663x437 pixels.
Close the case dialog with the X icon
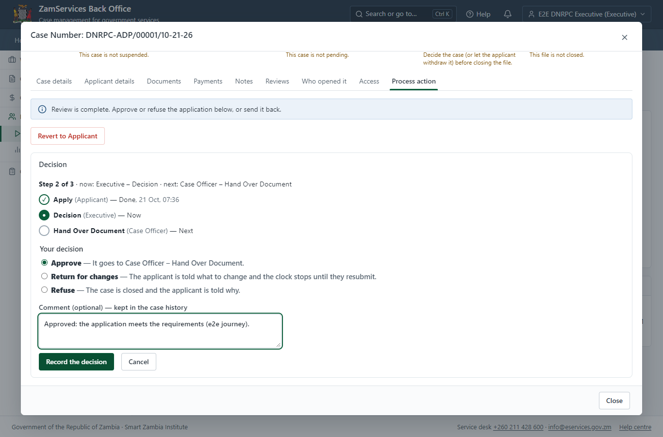tap(625, 37)
